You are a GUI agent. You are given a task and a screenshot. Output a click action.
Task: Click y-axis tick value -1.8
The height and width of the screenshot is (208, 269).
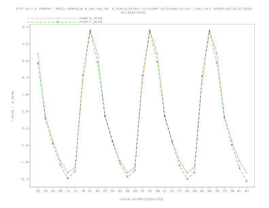24,162
